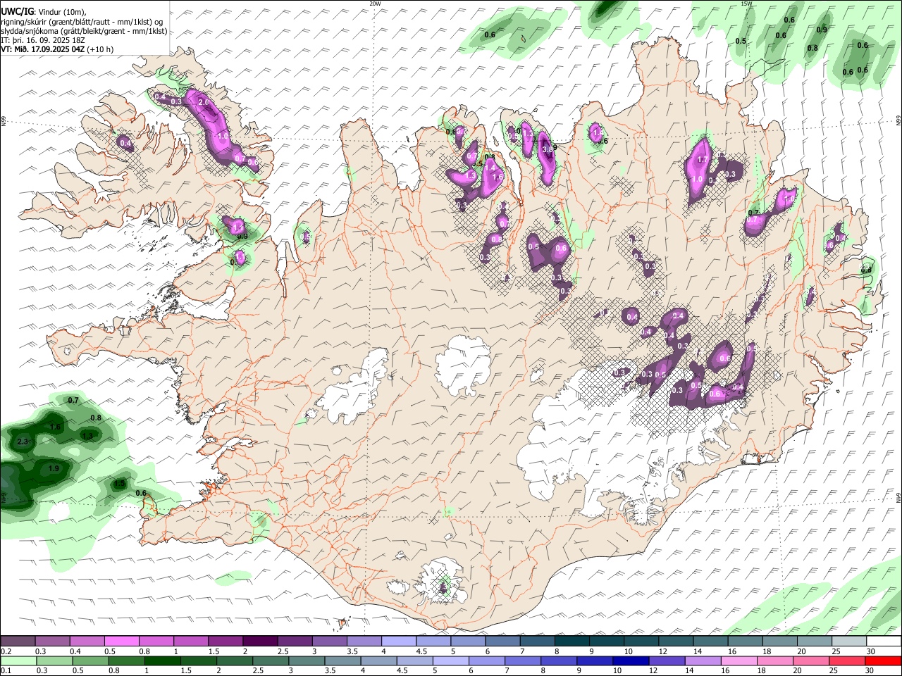Select the "1.9" rain value over the sea
The height and width of the screenshot is (676, 902).
pyautogui.click(x=54, y=469)
